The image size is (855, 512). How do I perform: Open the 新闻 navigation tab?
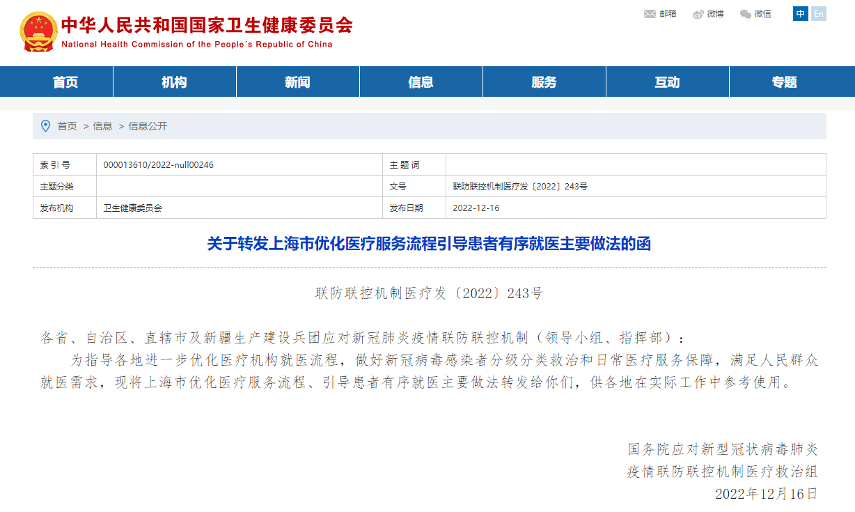pyautogui.click(x=297, y=82)
